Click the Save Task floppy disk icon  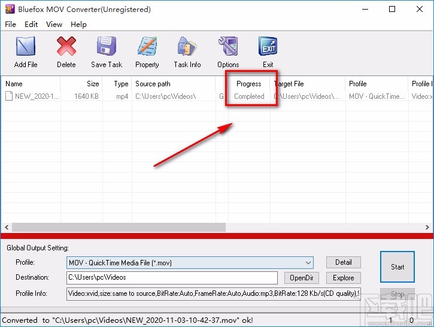point(107,46)
